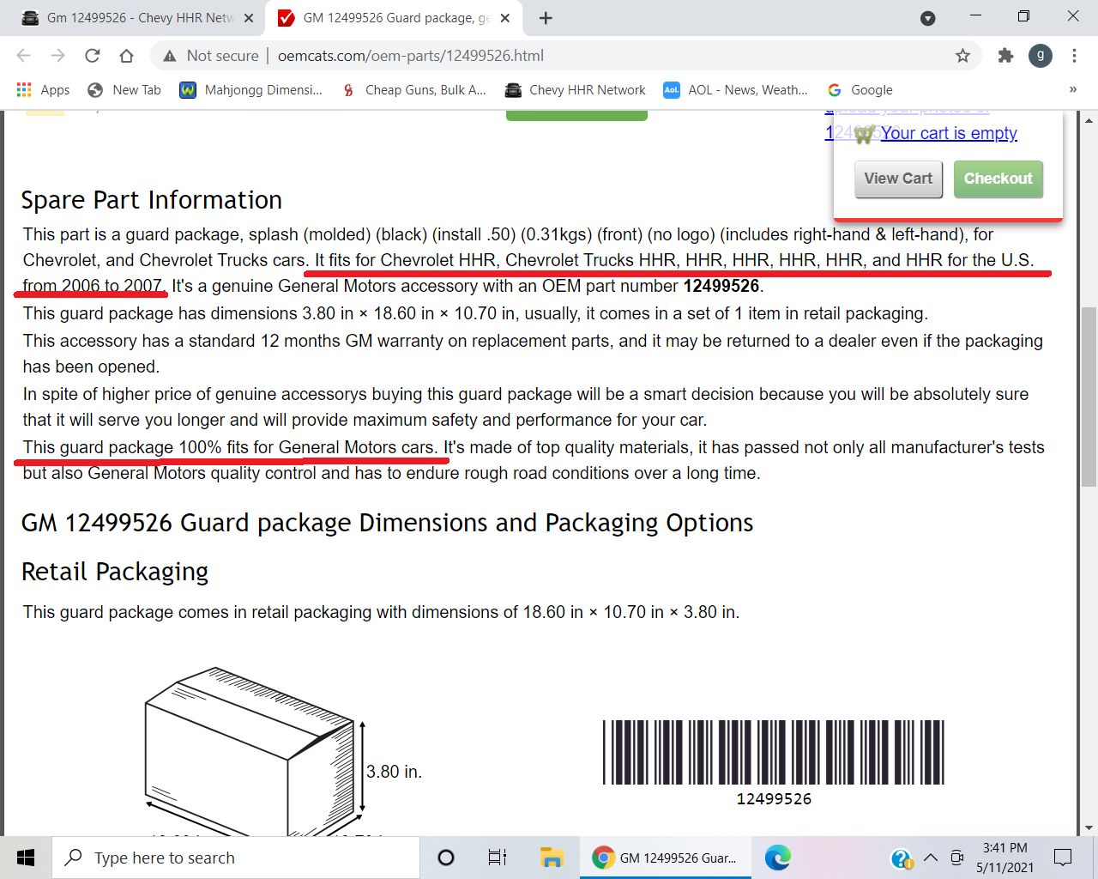Open the Mahjongg Dimensions bookmark
Image resolution: width=1098 pixels, height=879 pixels.
coord(251,90)
